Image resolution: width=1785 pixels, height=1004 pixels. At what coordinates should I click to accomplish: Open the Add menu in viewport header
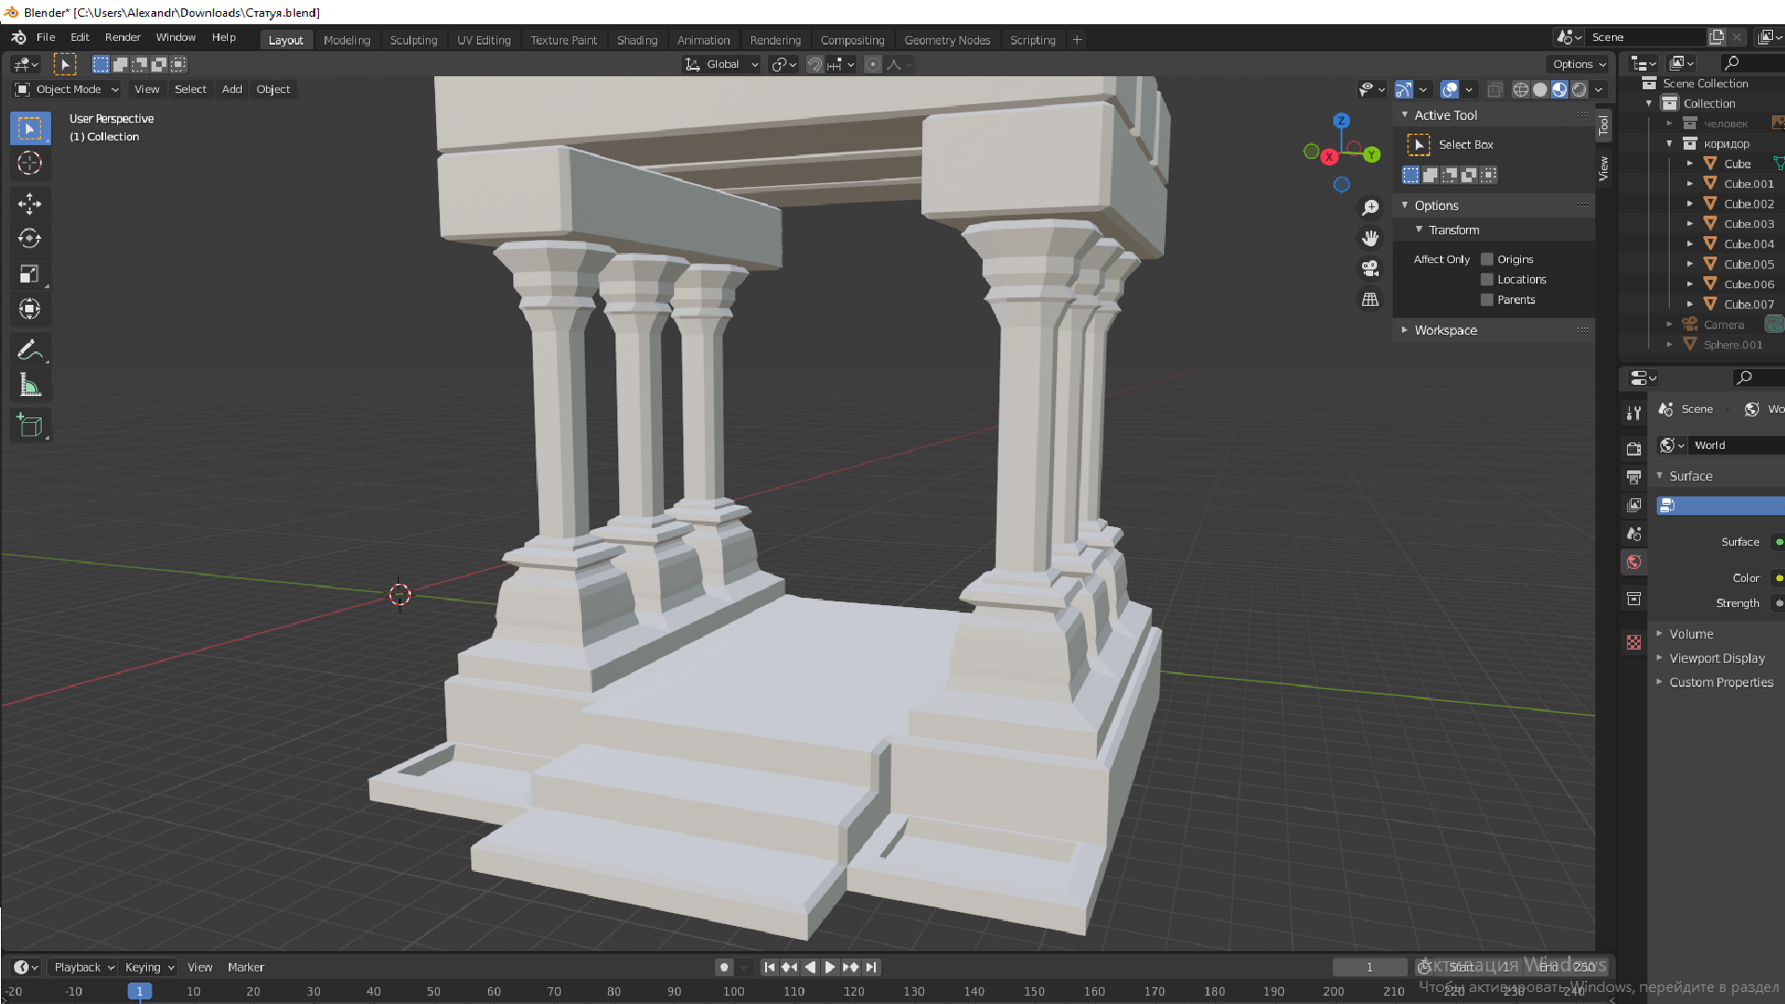pos(231,89)
